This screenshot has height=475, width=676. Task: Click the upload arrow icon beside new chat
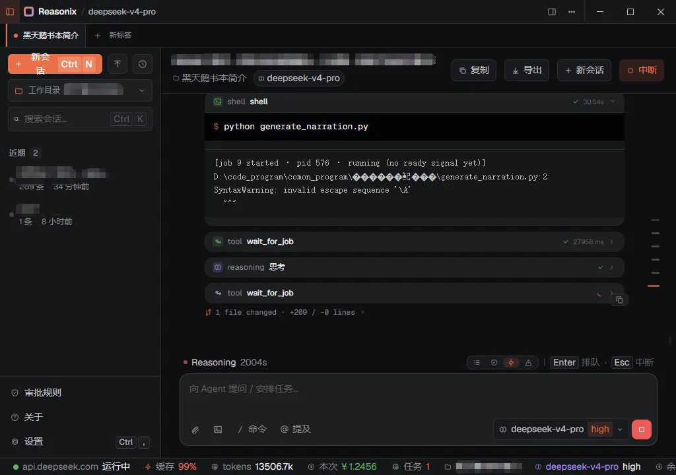[x=118, y=64]
